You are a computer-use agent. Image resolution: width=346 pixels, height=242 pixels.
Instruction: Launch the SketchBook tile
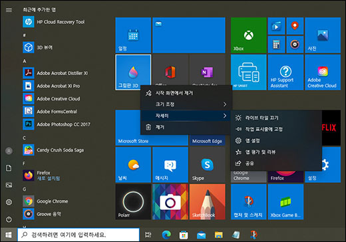pyautogui.click(x=207, y=201)
